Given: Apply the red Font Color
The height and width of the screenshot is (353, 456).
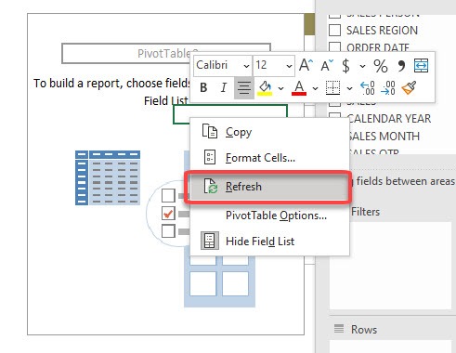Looking at the screenshot, I should pos(299,88).
